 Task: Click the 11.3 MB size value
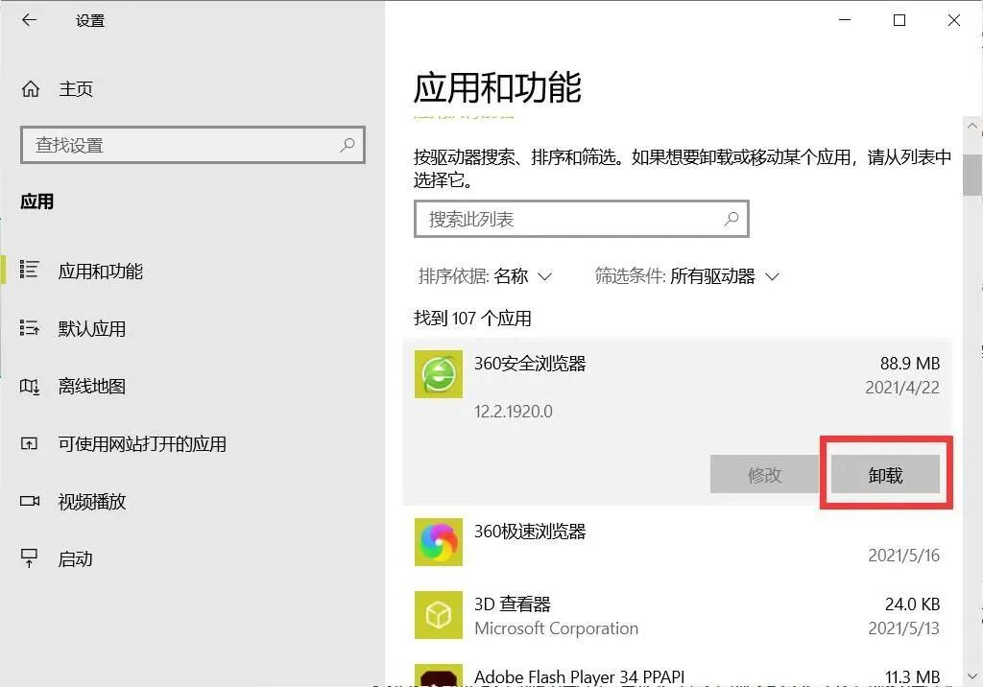click(912, 677)
